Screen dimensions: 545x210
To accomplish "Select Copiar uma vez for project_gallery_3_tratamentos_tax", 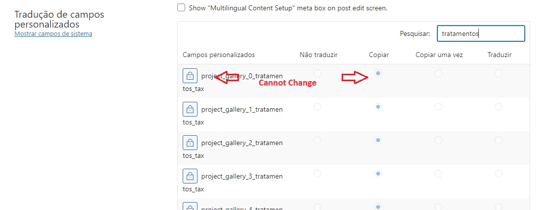I will tap(438, 174).
